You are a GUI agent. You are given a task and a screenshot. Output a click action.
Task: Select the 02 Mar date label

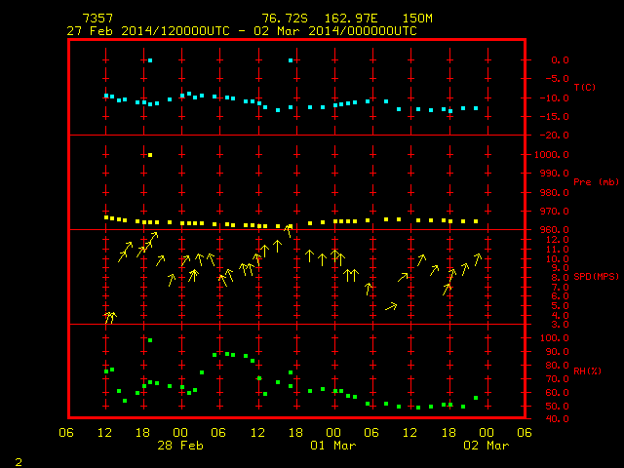coord(486,446)
